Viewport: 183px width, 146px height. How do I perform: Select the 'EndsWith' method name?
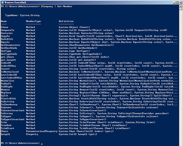pos(7,39)
